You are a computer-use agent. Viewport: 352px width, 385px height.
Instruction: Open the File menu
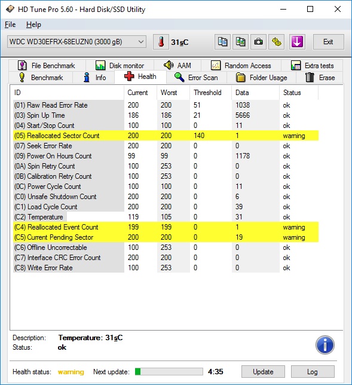pyautogui.click(x=10, y=25)
